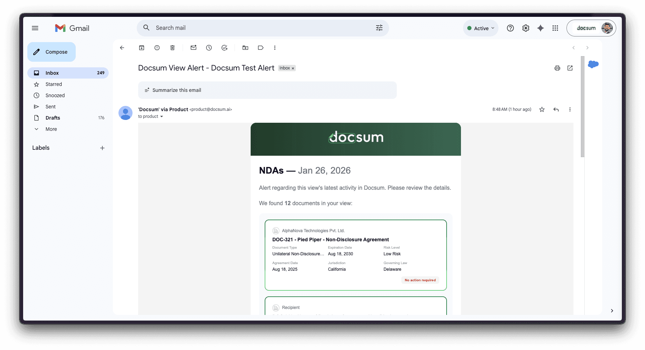Delete this email with trash icon
The height and width of the screenshot is (350, 645).
click(x=172, y=48)
